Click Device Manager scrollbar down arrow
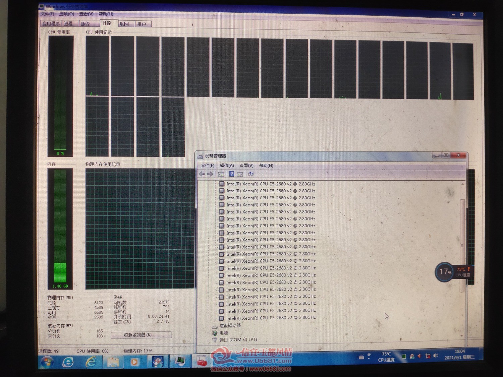 point(462,336)
